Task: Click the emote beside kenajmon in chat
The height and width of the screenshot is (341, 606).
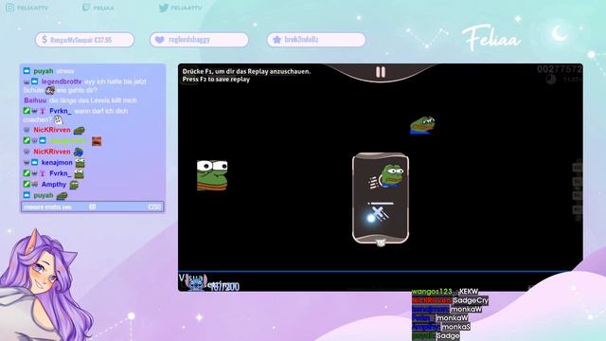Action: pyautogui.click(x=80, y=163)
